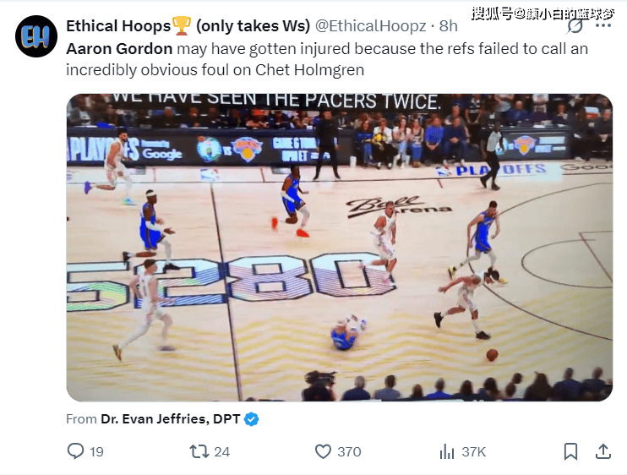Click the bold Aaron Gordon text

click(119, 49)
